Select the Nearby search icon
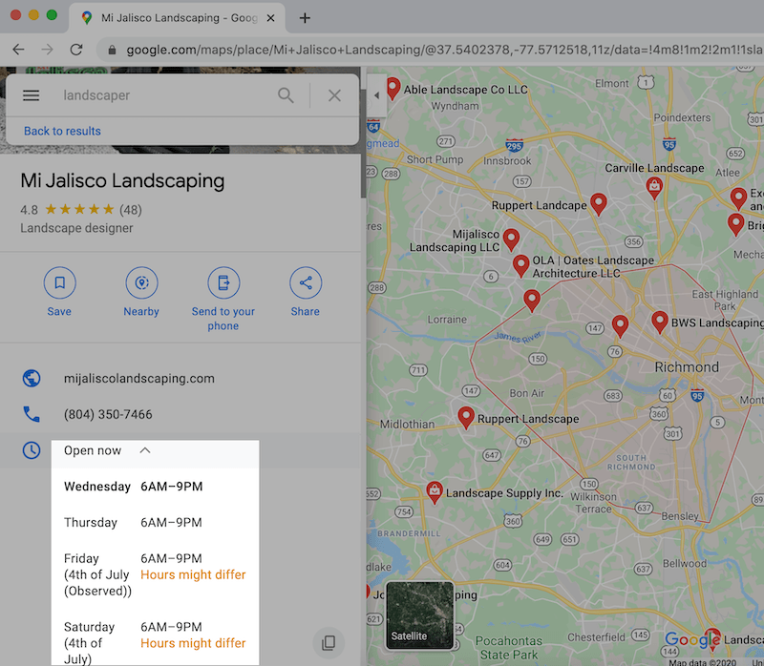 tap(141, 282)
